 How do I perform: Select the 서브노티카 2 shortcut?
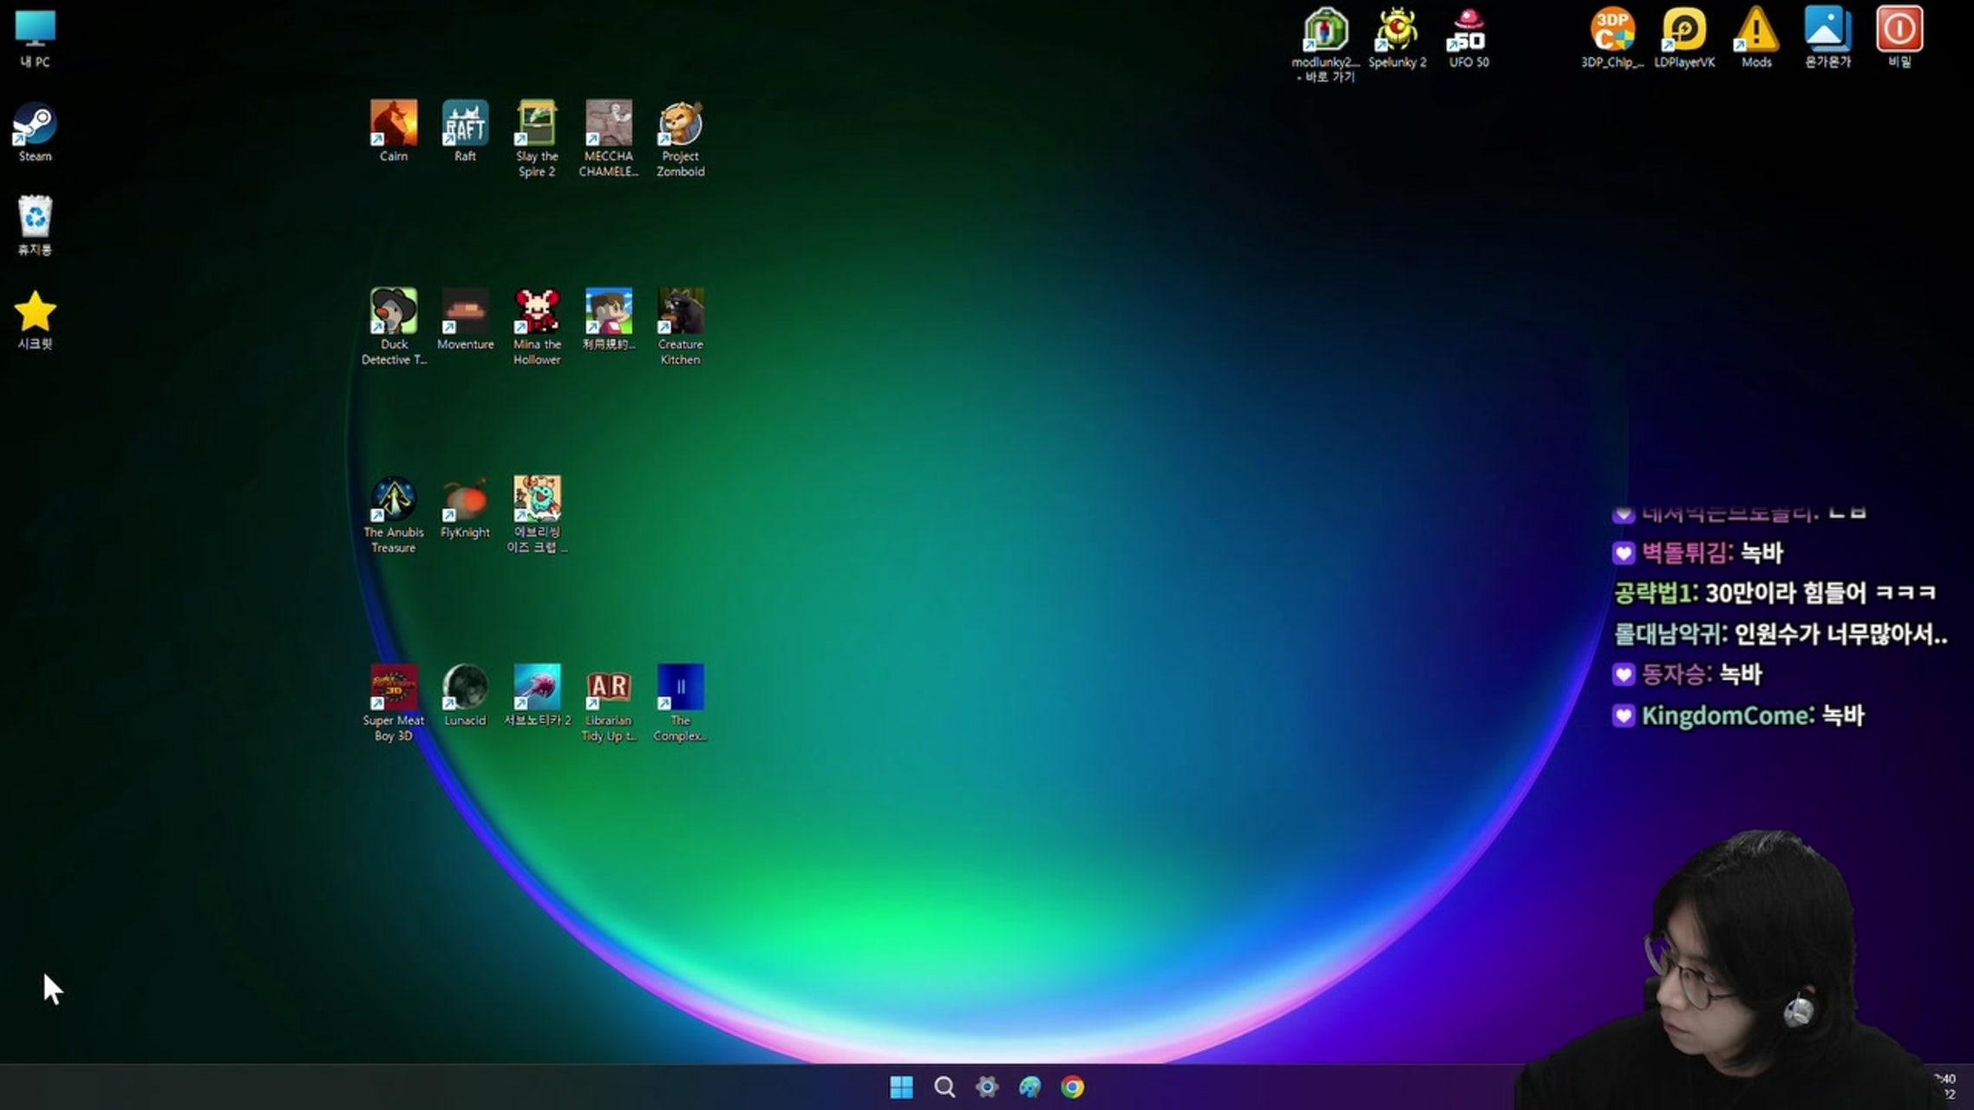pos(537,695)
